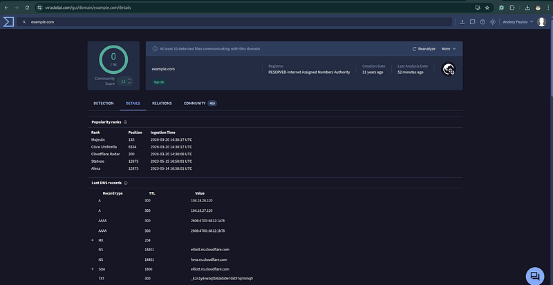Expand the SOA record row

pyautogui.click(x=93, y=269)
